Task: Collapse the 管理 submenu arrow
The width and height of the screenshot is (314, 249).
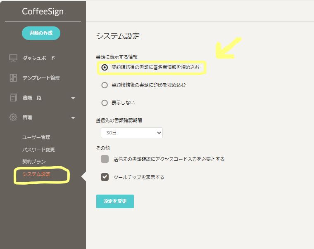Action: (73, 118)
